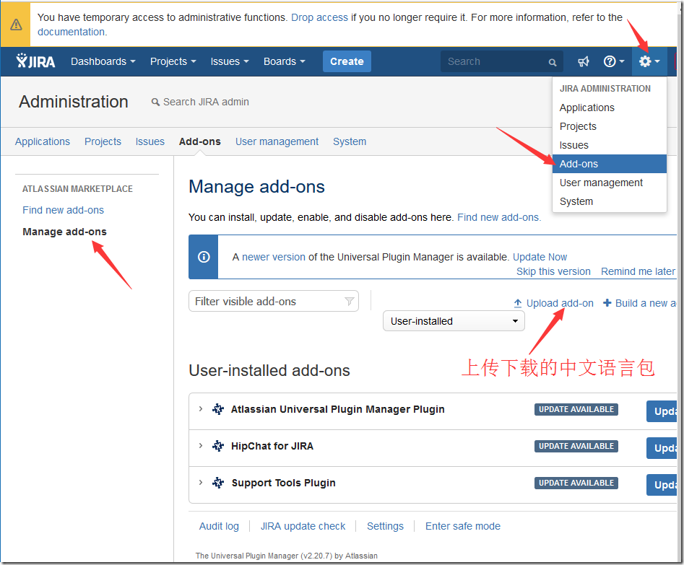Open the Boards dropdown menu

tap(284, 61)
